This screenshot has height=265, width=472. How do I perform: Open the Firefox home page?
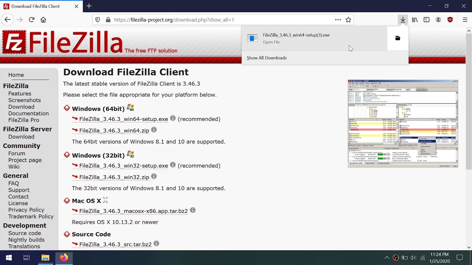[x=43, y=20]
